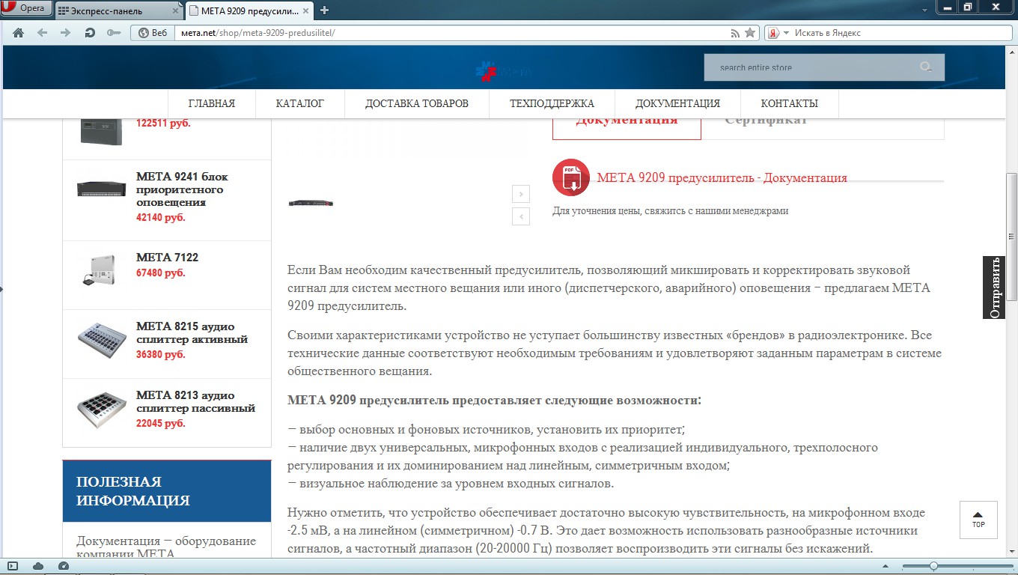This screenshot has height=575, width=1018.
Task: Click the META 8213 product thumbnail
Action: [x=102, y=409]
